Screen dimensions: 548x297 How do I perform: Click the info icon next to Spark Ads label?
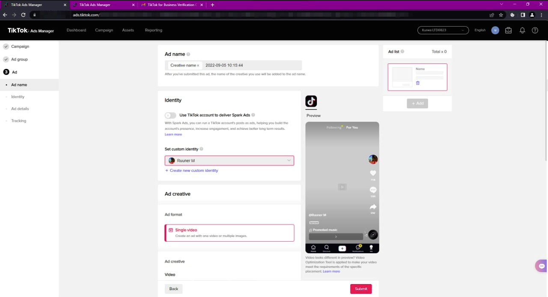[x=253, y=115]
